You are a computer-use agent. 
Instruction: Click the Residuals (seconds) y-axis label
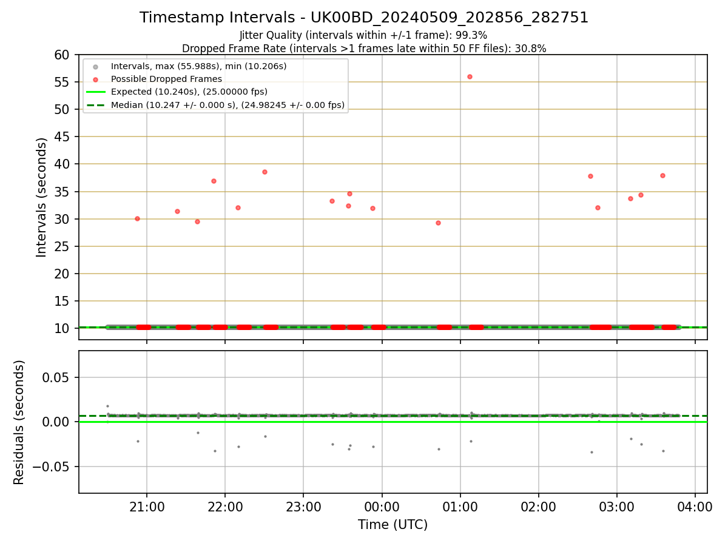click(19, 422)
